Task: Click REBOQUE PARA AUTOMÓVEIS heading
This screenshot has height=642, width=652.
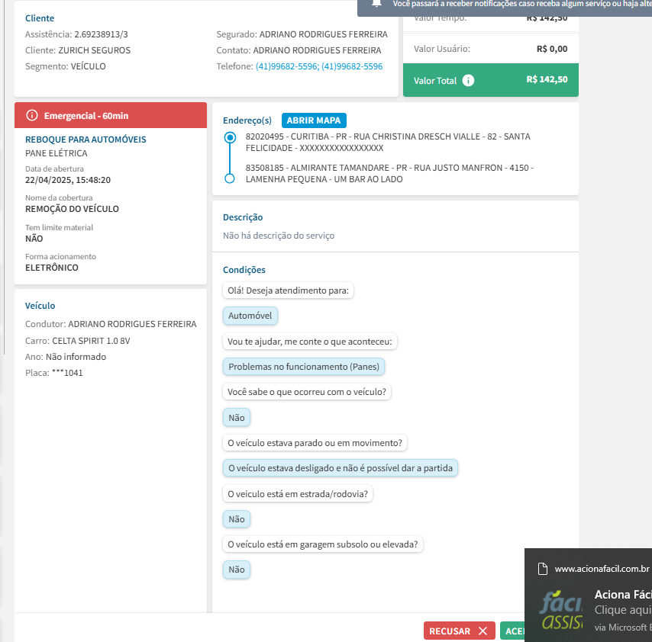Action: pyautogui.click(x=86, y=140)
